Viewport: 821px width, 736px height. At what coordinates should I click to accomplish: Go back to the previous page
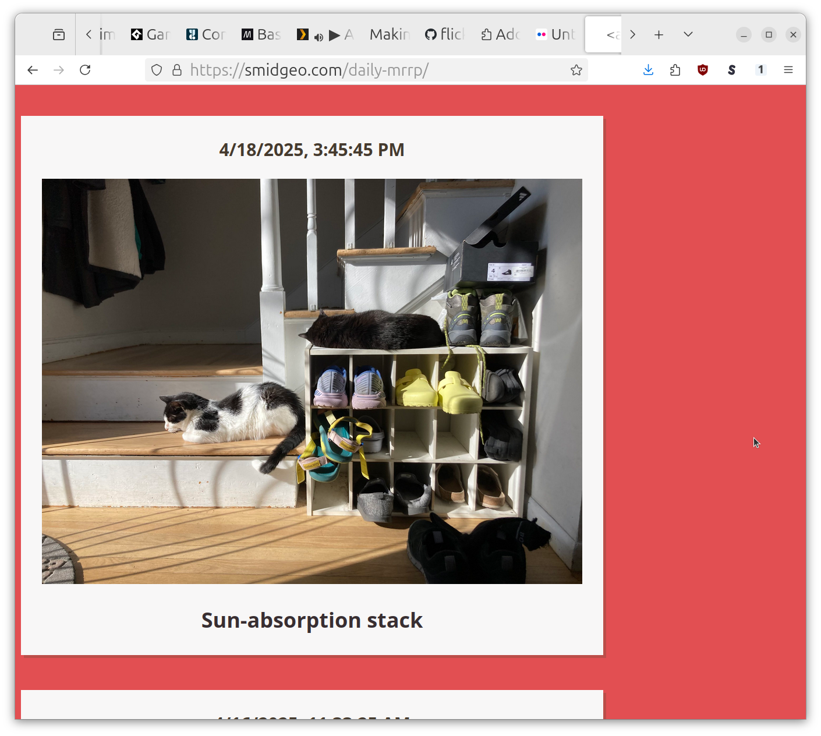[33, 70]
